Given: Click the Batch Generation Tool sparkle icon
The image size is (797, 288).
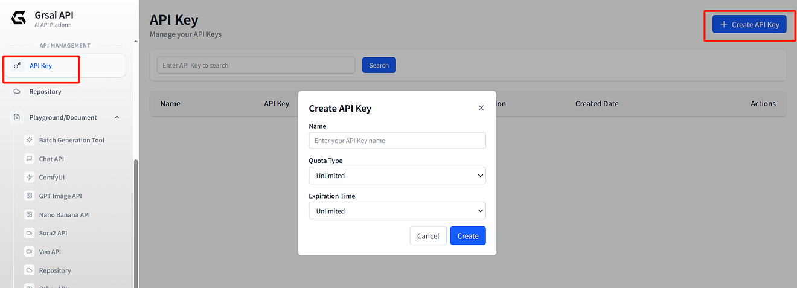Looking at the screenshot, I should [29, 140].
